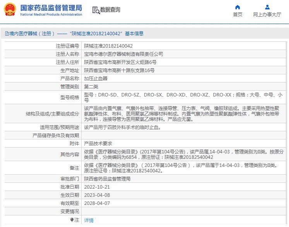Click the 附件 row label
This screenshot has width=289, height=227.
(74, 144)
